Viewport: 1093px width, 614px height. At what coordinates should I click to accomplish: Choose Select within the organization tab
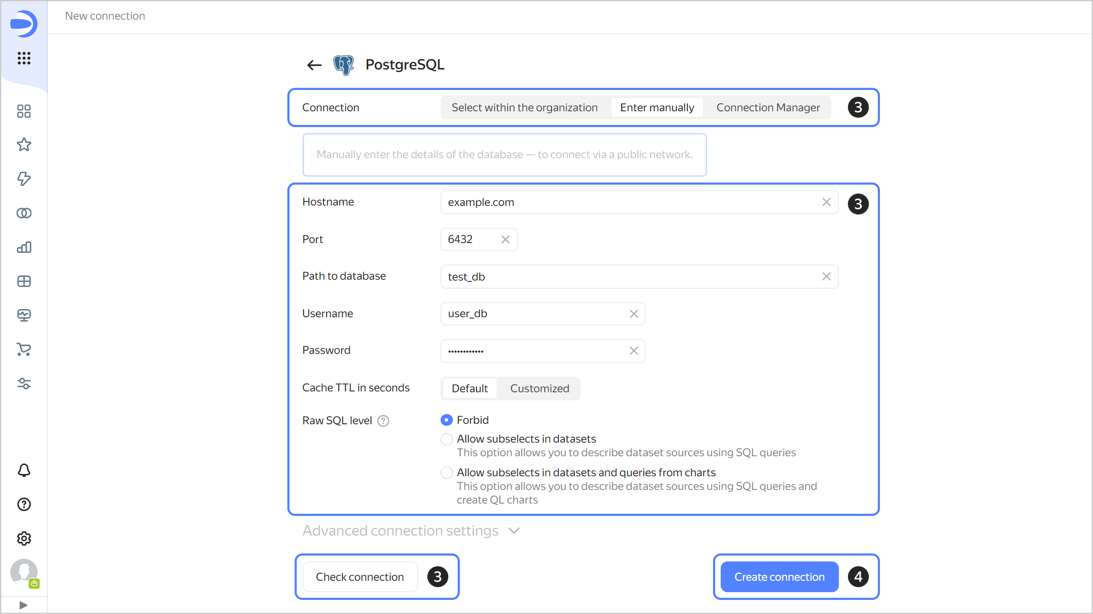(x=524, y=107)
